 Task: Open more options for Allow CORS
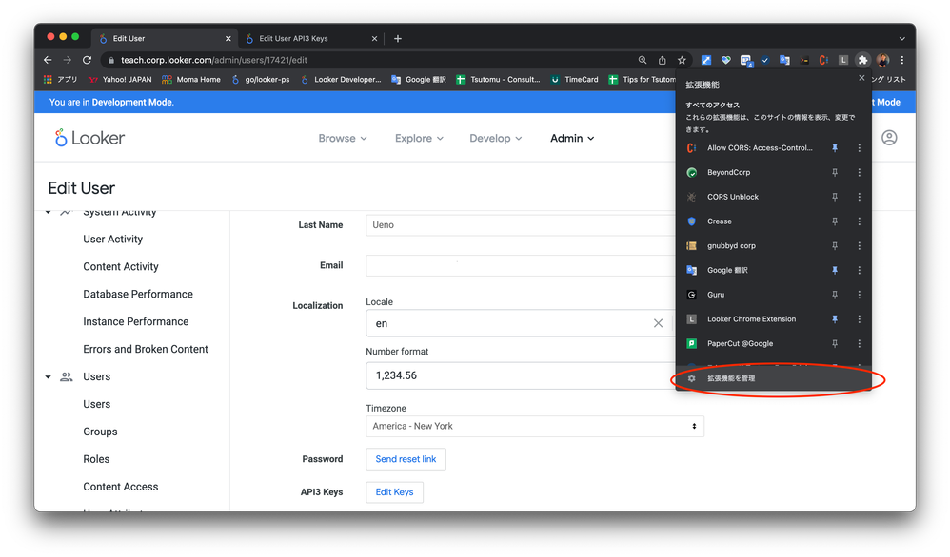[860, 148]
